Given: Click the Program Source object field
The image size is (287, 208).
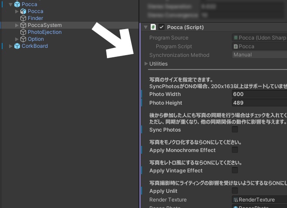Looking at the screenshot, I should pos(259,38).
